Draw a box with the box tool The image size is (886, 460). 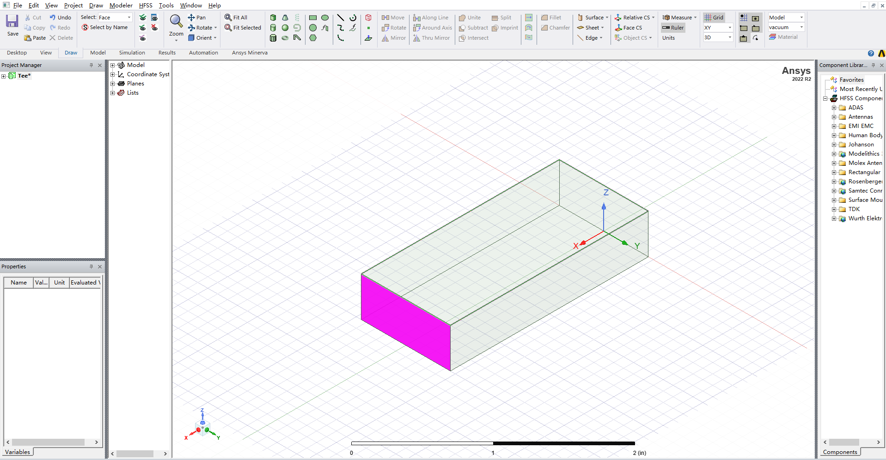[273, 18]
